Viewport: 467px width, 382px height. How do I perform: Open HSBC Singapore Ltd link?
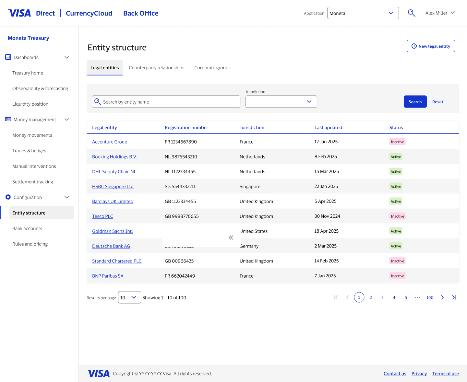[113, 186]
